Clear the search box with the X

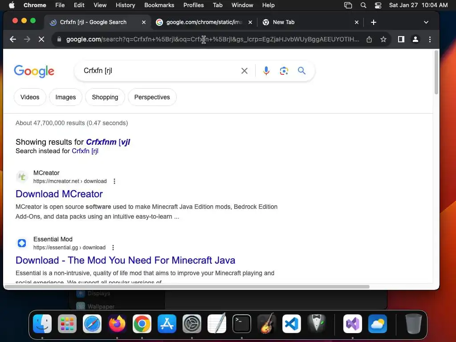pos(244,71)
